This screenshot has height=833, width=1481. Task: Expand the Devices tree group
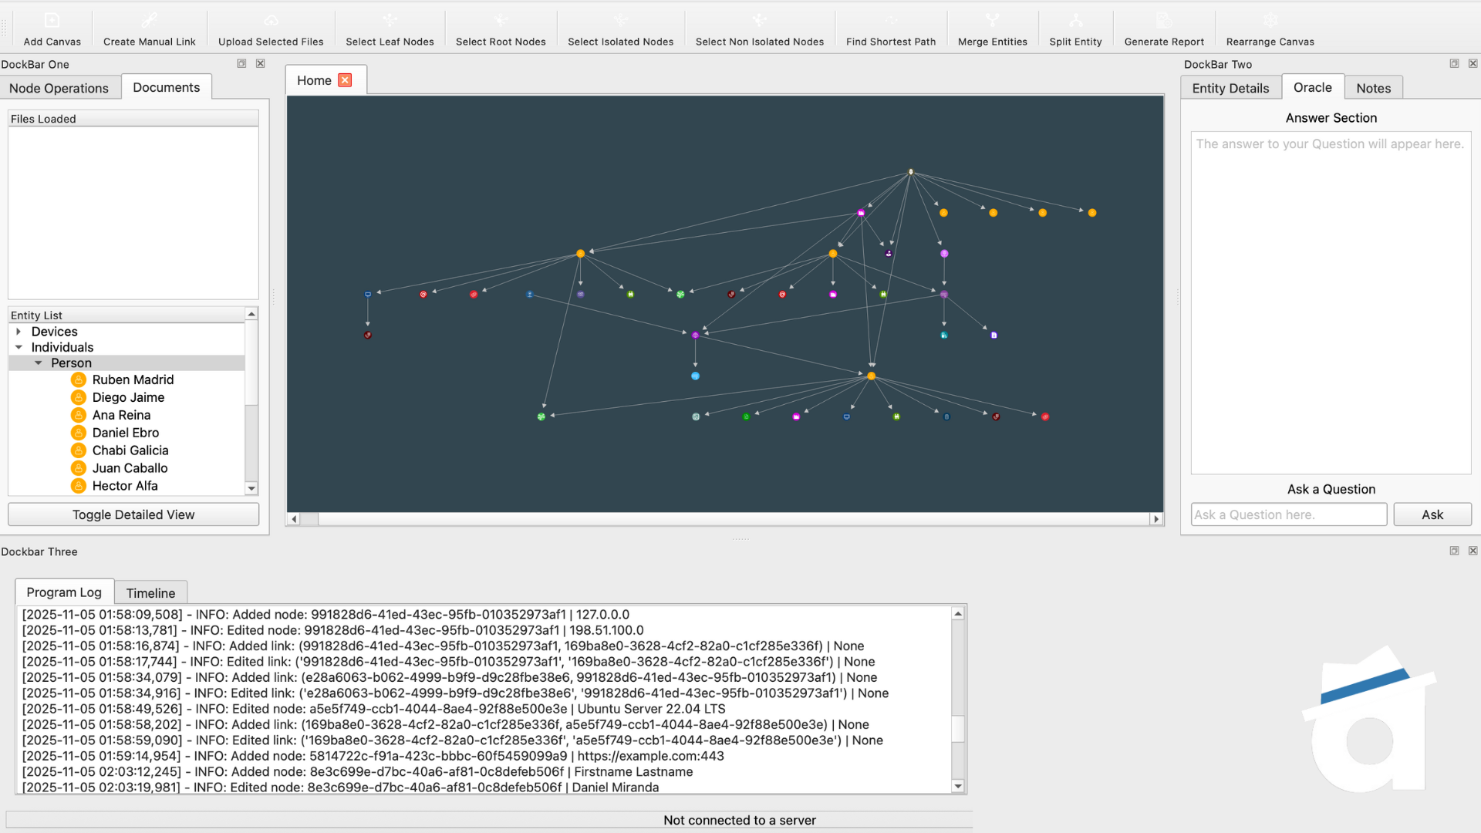point(19,332)
